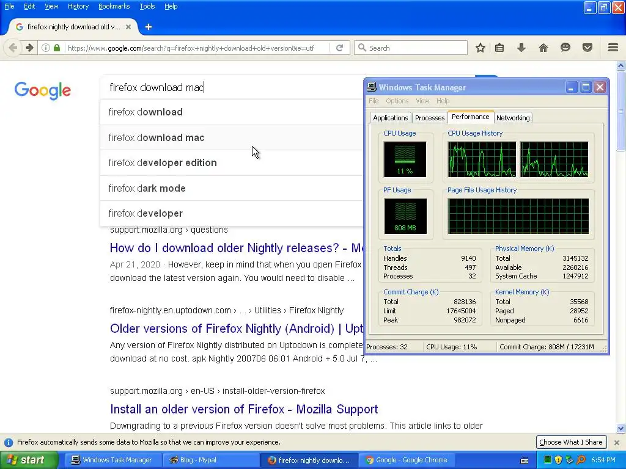Open the Options menu in Task Manager
The image size is (626, 469).
(x=397, y=101)
